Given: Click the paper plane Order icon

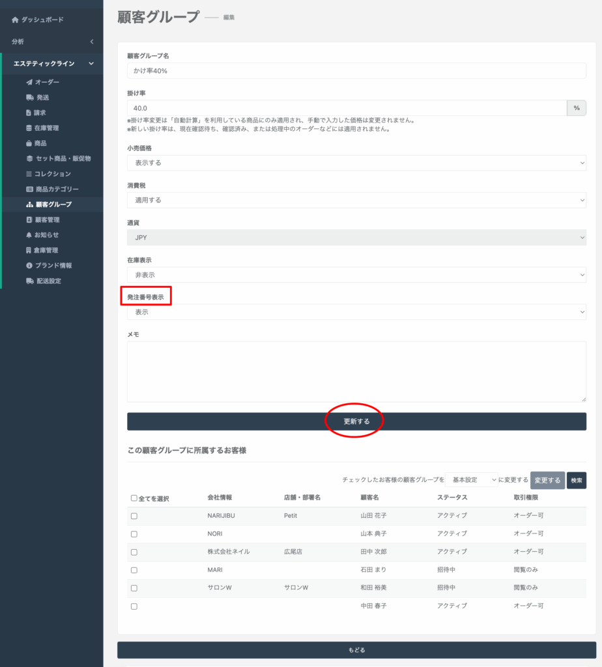Looking at the screenshot, I should point(29,82).
